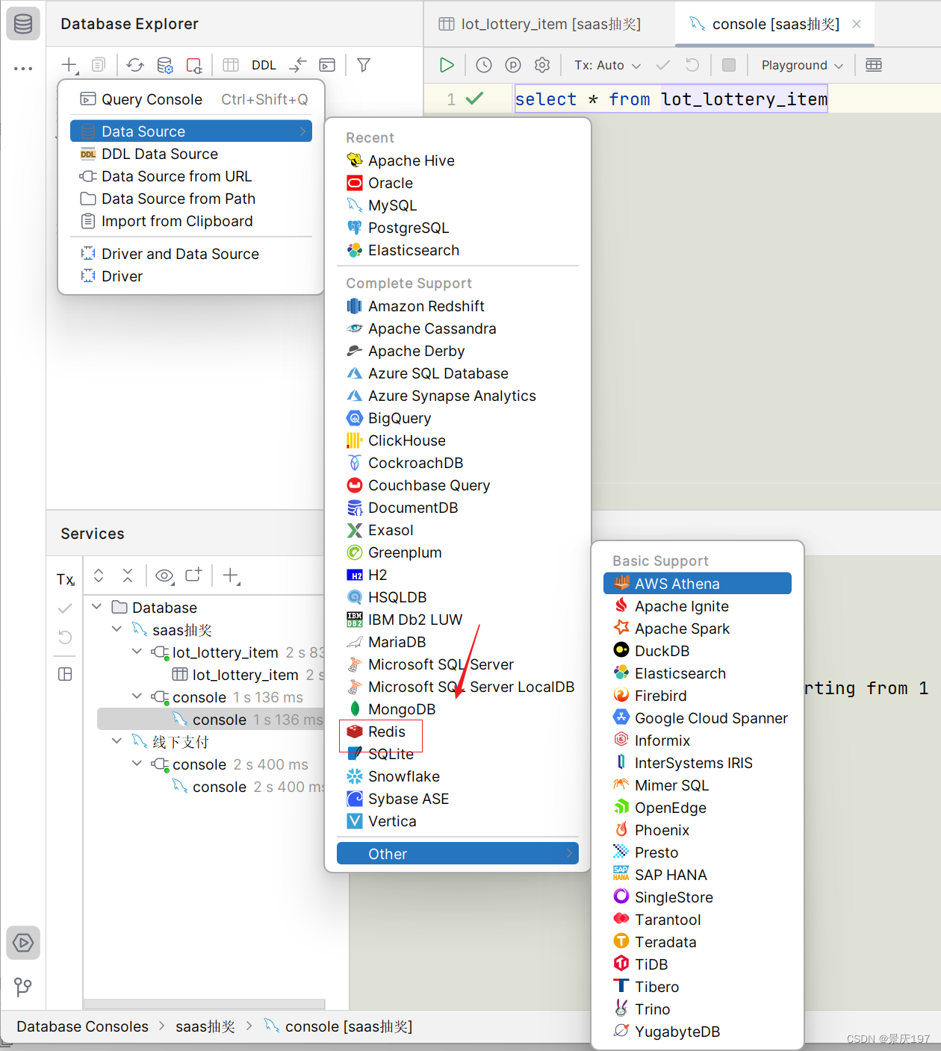Collapse all services icon

pos(128,576)
